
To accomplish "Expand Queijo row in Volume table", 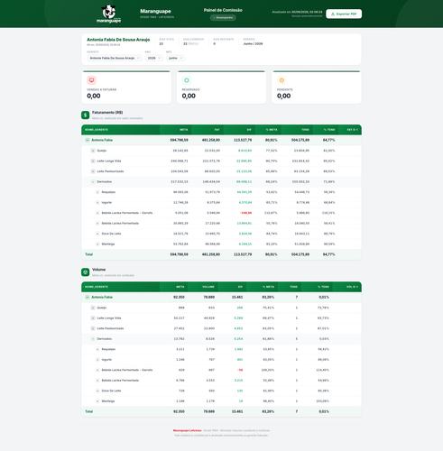I will tap(93, 308).
